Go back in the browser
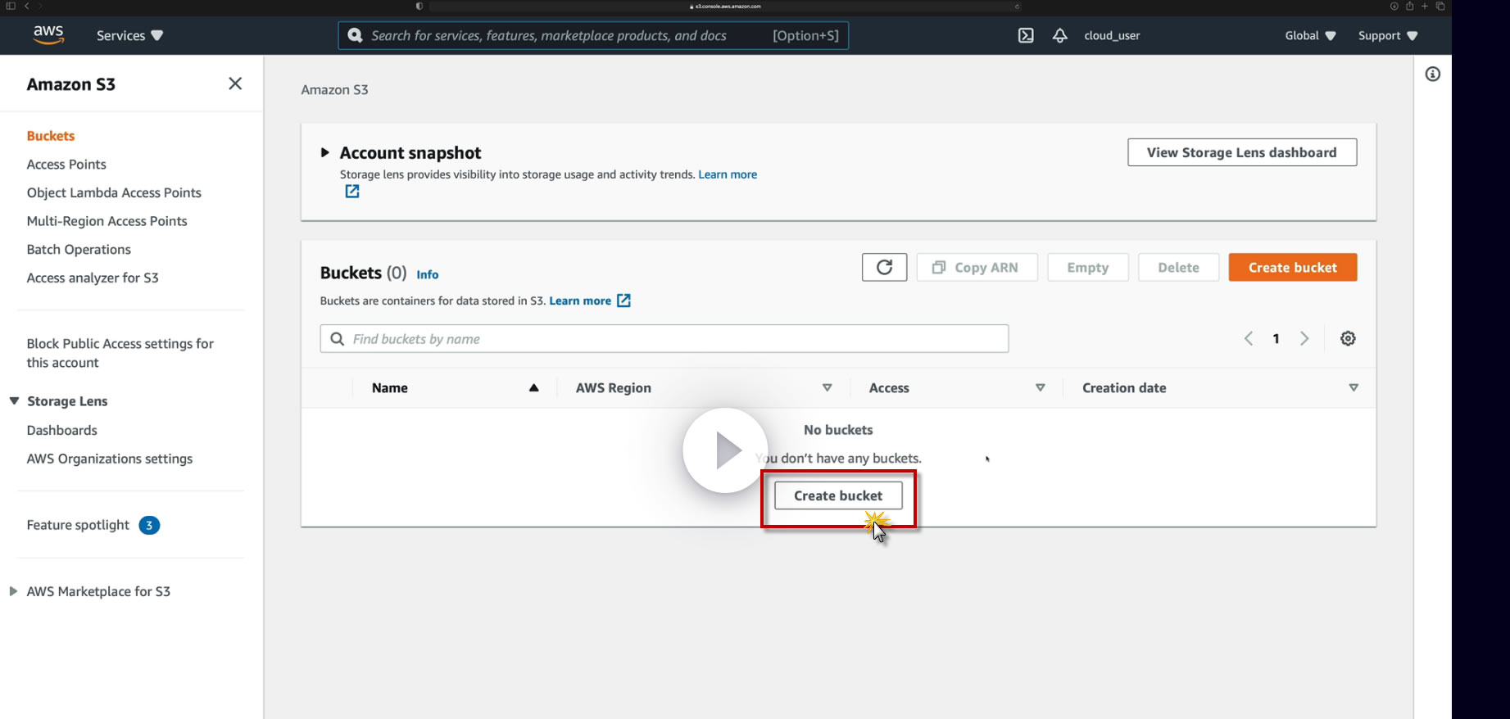 (x=26, y=6)
